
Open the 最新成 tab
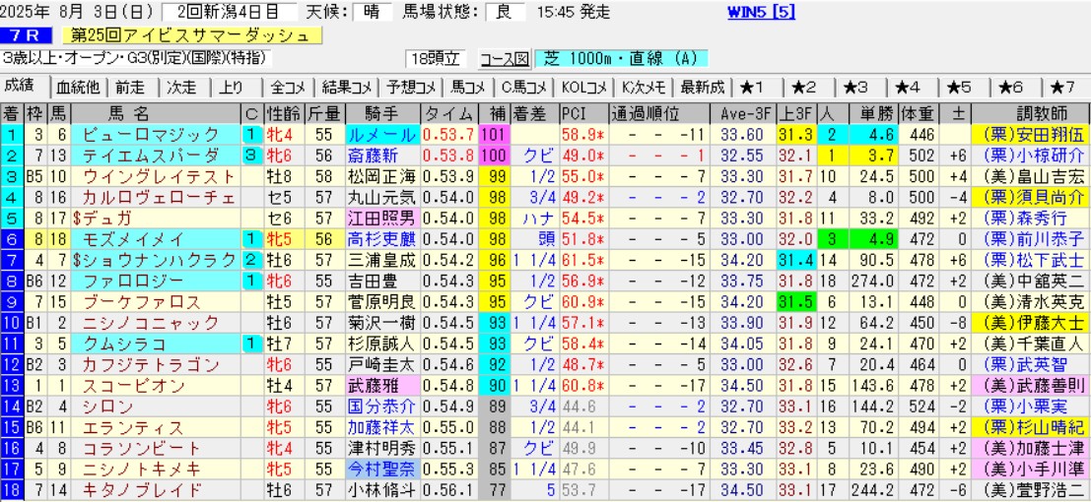pos(704,86)
